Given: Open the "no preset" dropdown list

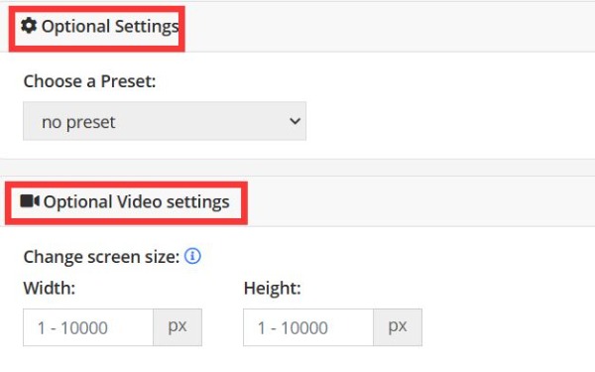Looking at the screenshot, I should pyautogui.click(x=165, y=121).
